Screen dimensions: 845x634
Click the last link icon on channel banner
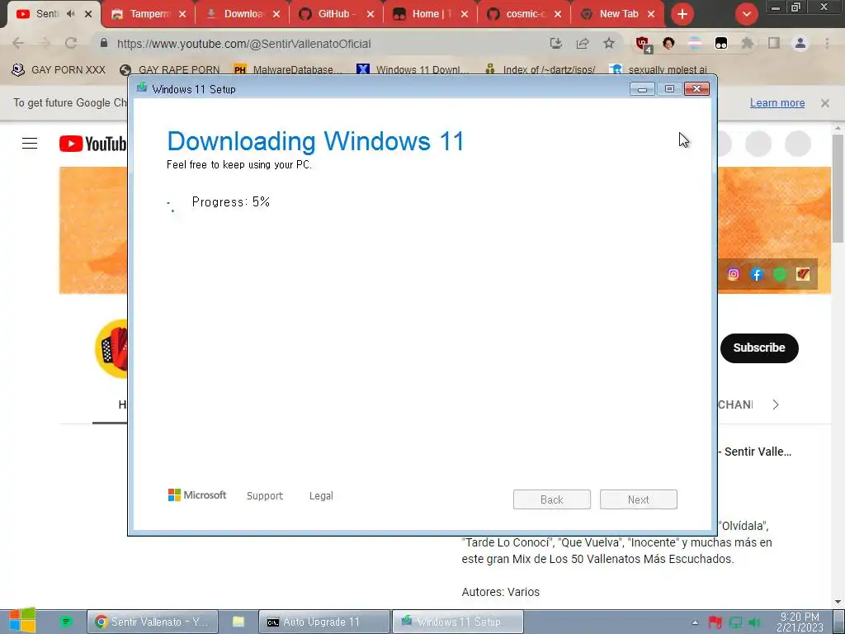(803, 274)
